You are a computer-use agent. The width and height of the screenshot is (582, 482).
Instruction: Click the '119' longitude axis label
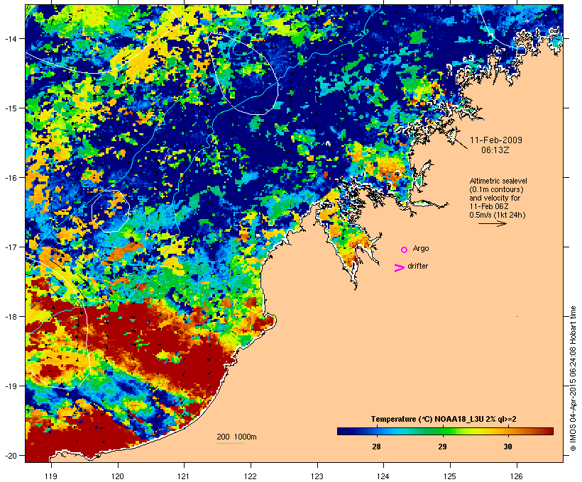(x=51, y=476)
